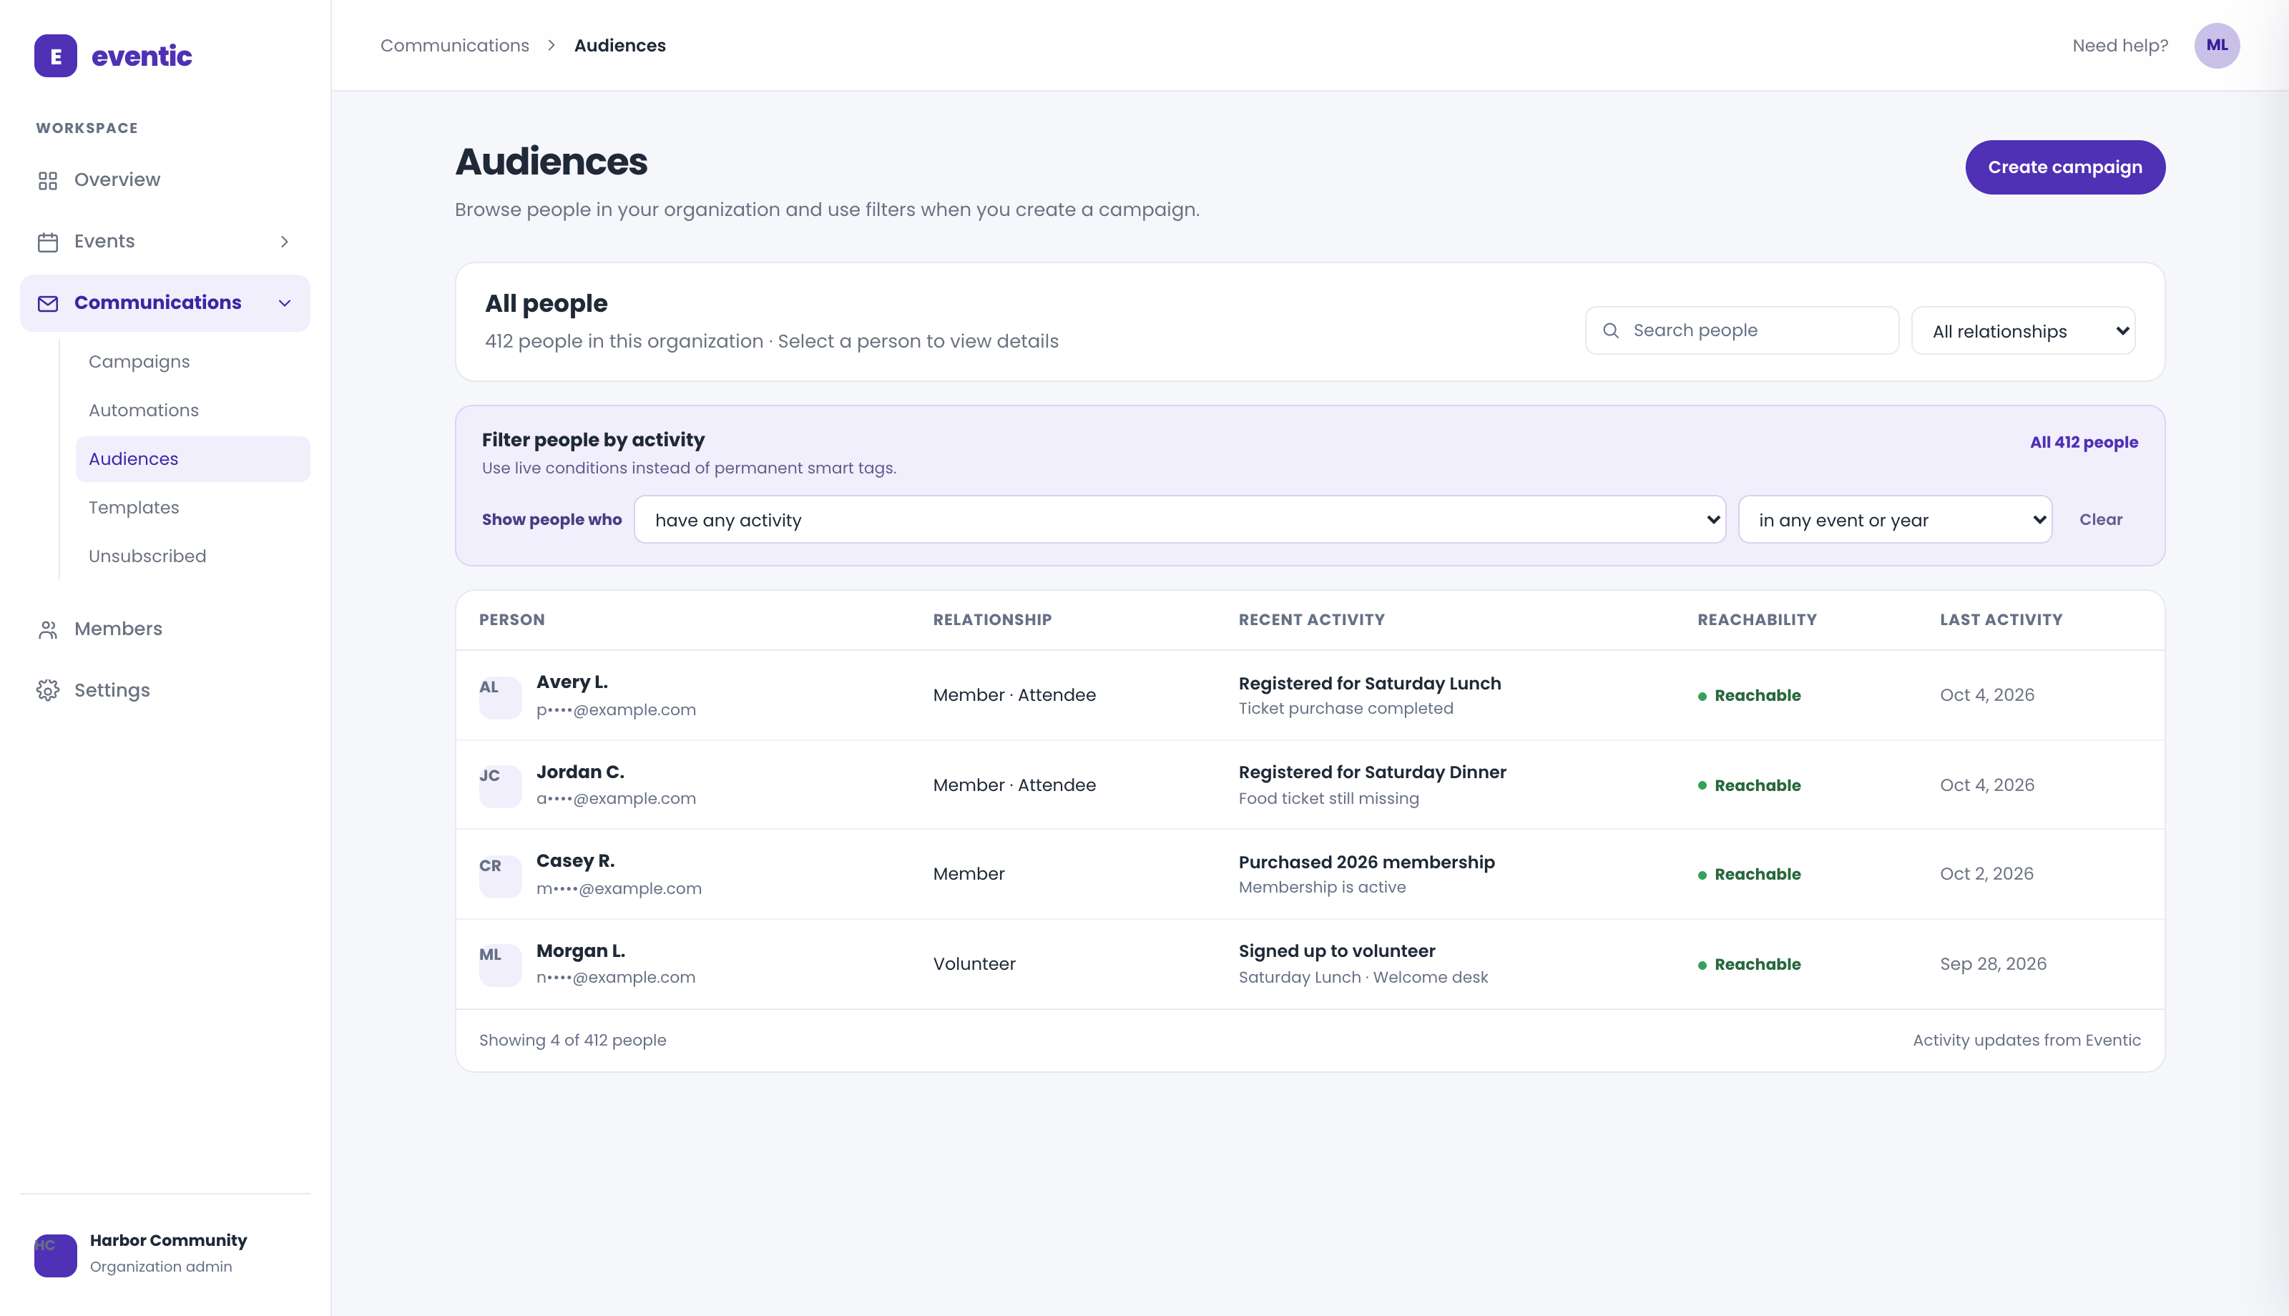Click the Sep 28, 2026 date cell
This screenshot has width=2289, height=1316.
pyautogui.click(x=1993, y=964)
